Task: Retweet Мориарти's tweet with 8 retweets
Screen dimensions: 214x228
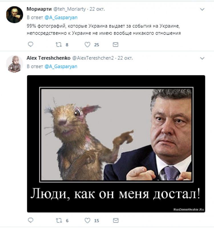Action: click(x=59, y=45)
